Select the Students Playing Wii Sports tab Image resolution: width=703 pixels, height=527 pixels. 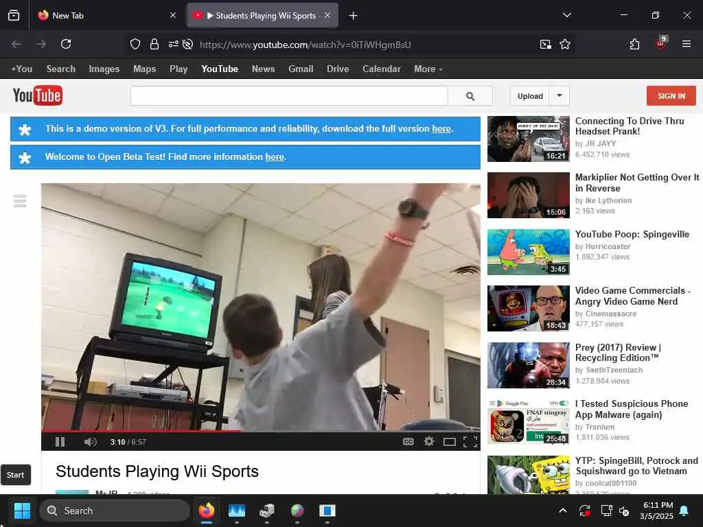point(262,16)
